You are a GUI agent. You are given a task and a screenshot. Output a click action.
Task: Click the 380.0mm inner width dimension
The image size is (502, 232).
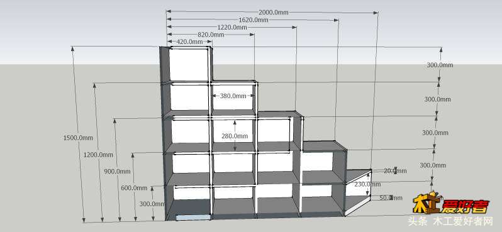click(233, 96)
